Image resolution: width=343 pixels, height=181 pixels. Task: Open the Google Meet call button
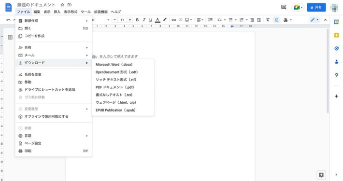click(298, 7)
